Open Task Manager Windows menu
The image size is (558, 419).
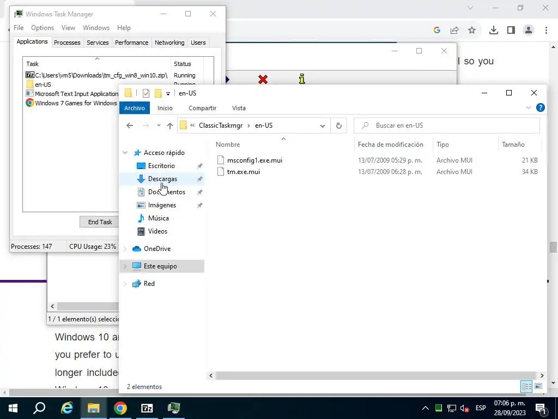[x=96, y=28]
